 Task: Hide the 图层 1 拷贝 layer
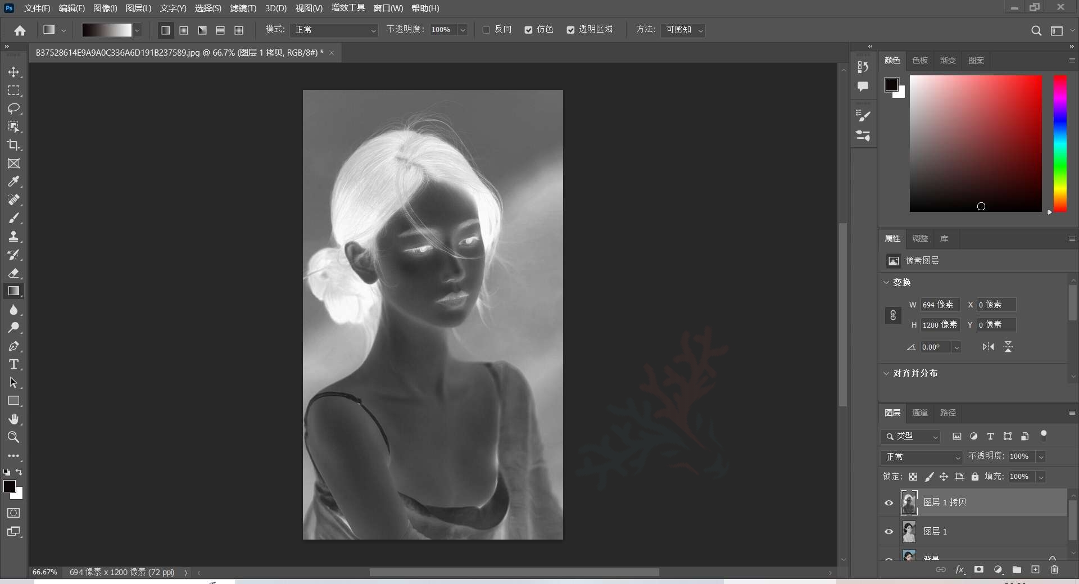coord(889,502)
